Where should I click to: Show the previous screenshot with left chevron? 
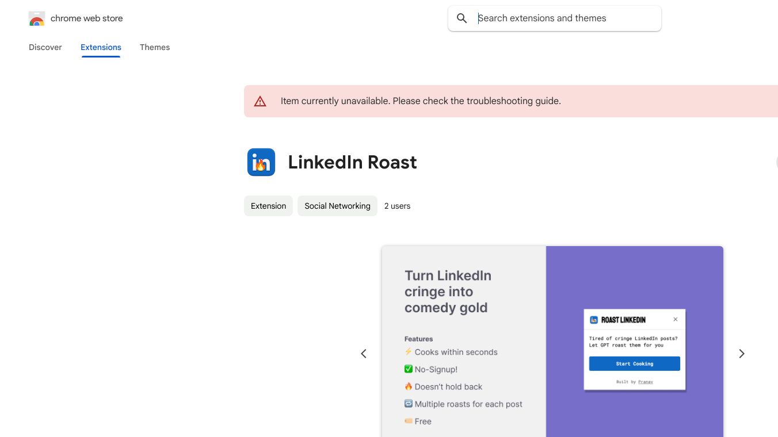364,354
